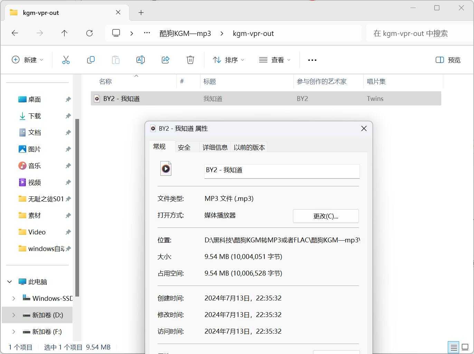474x354 pixels.
Task: Click the 更改(C)... button
Action: point(326,216)
